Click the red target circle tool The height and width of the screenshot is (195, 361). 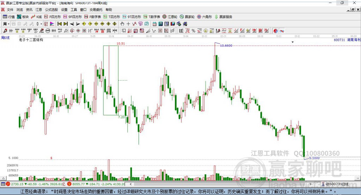72,31
